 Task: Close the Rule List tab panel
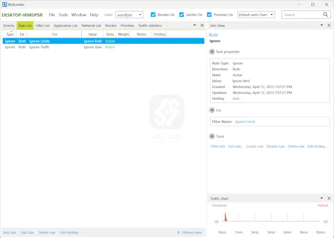pyautogui.click(x=202, y=25)
